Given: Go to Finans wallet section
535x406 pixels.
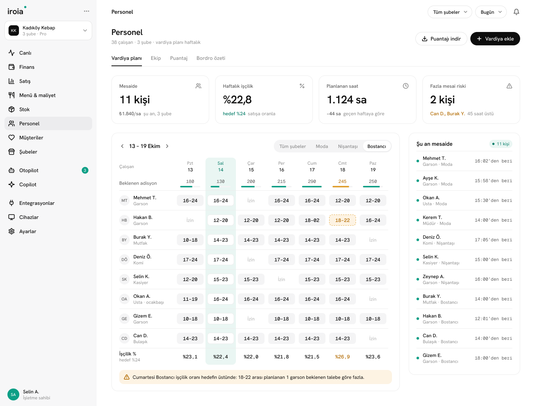Looking at the screenshot, I should [48, 67].
